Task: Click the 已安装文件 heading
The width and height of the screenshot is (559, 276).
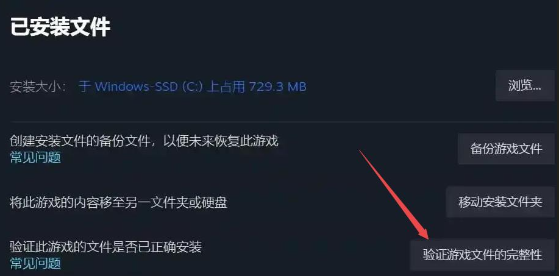Action: point(60,27)
